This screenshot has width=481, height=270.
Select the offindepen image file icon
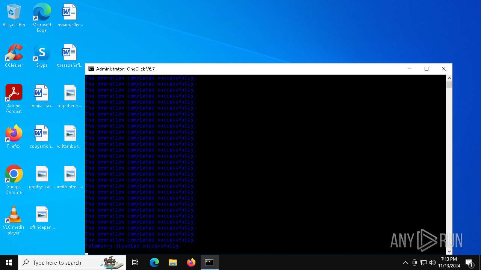[x=42, y=218]
